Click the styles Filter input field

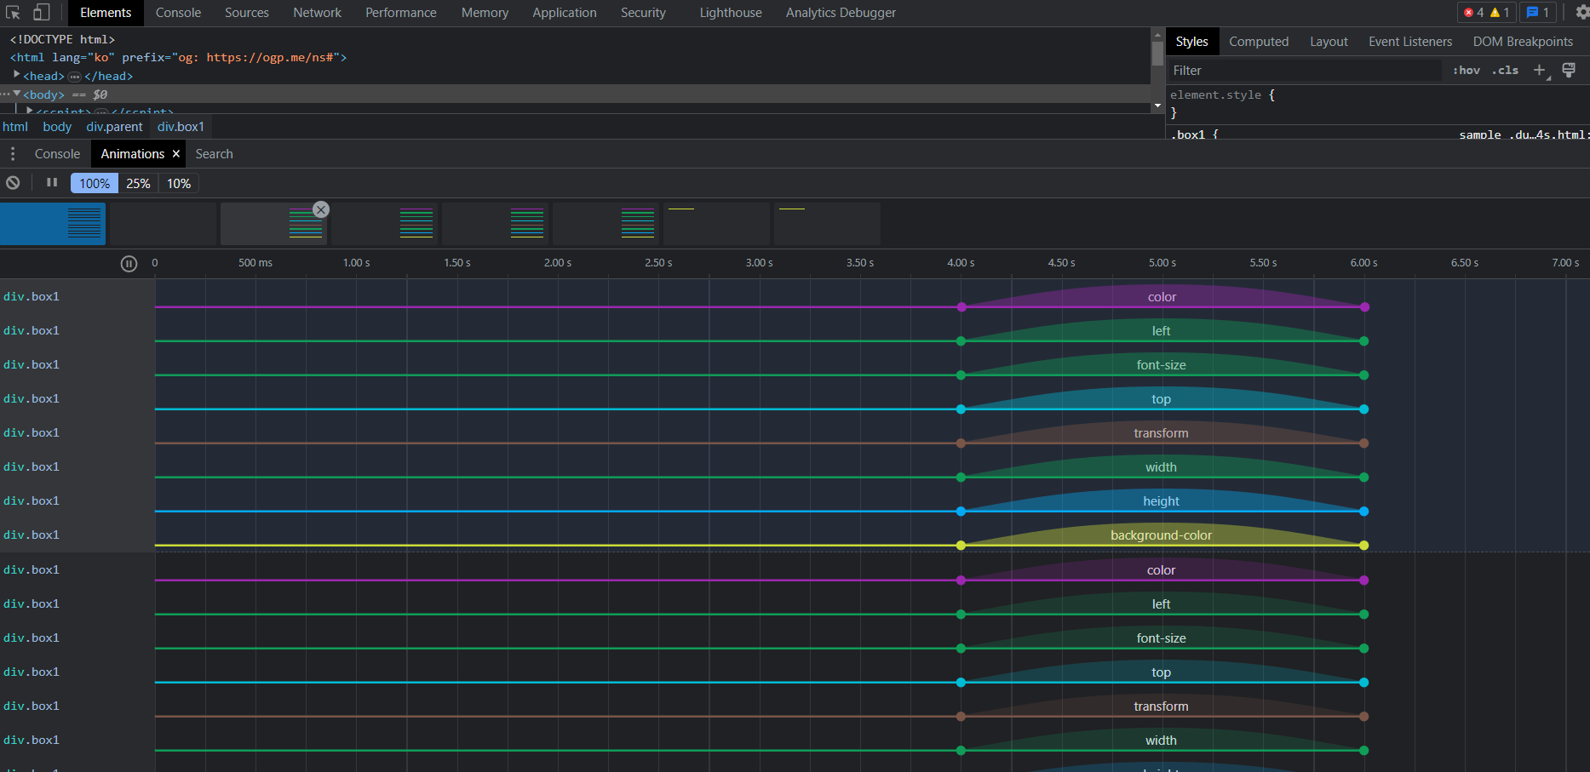click(1306, 71)
